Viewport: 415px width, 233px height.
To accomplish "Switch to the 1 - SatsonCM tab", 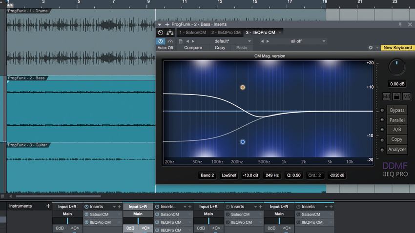I will [x=192, y=33].
